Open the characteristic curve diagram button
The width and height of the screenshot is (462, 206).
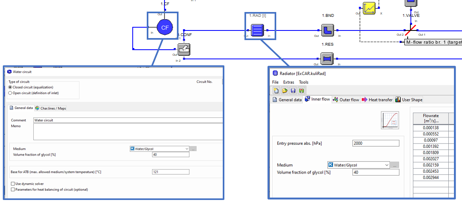390,120
